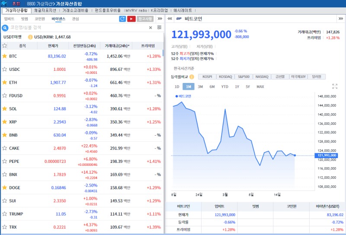The width and height of the screenshot is (346, 235).
Task: Select the 빗썸 exchange tab
Action: (x=25, y=19)
